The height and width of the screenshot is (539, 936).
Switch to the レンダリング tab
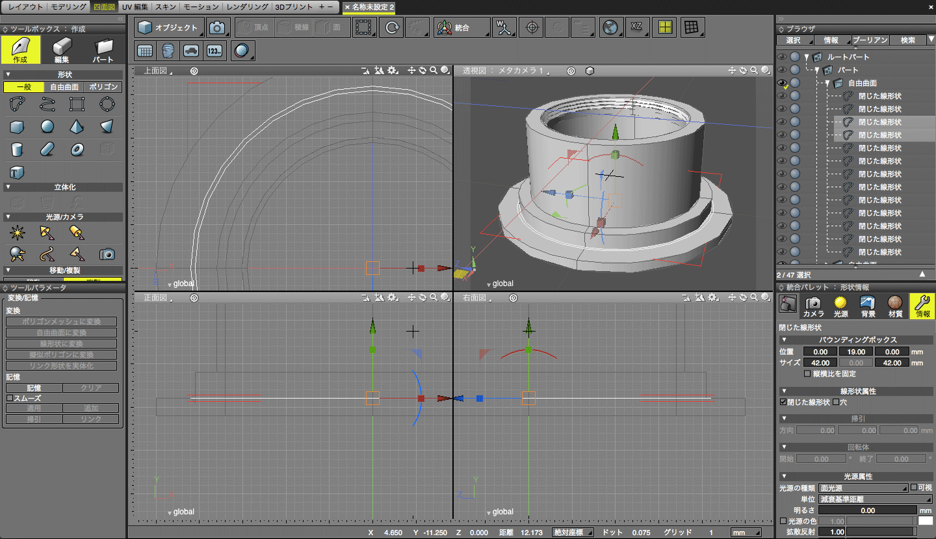click(247, 7)
